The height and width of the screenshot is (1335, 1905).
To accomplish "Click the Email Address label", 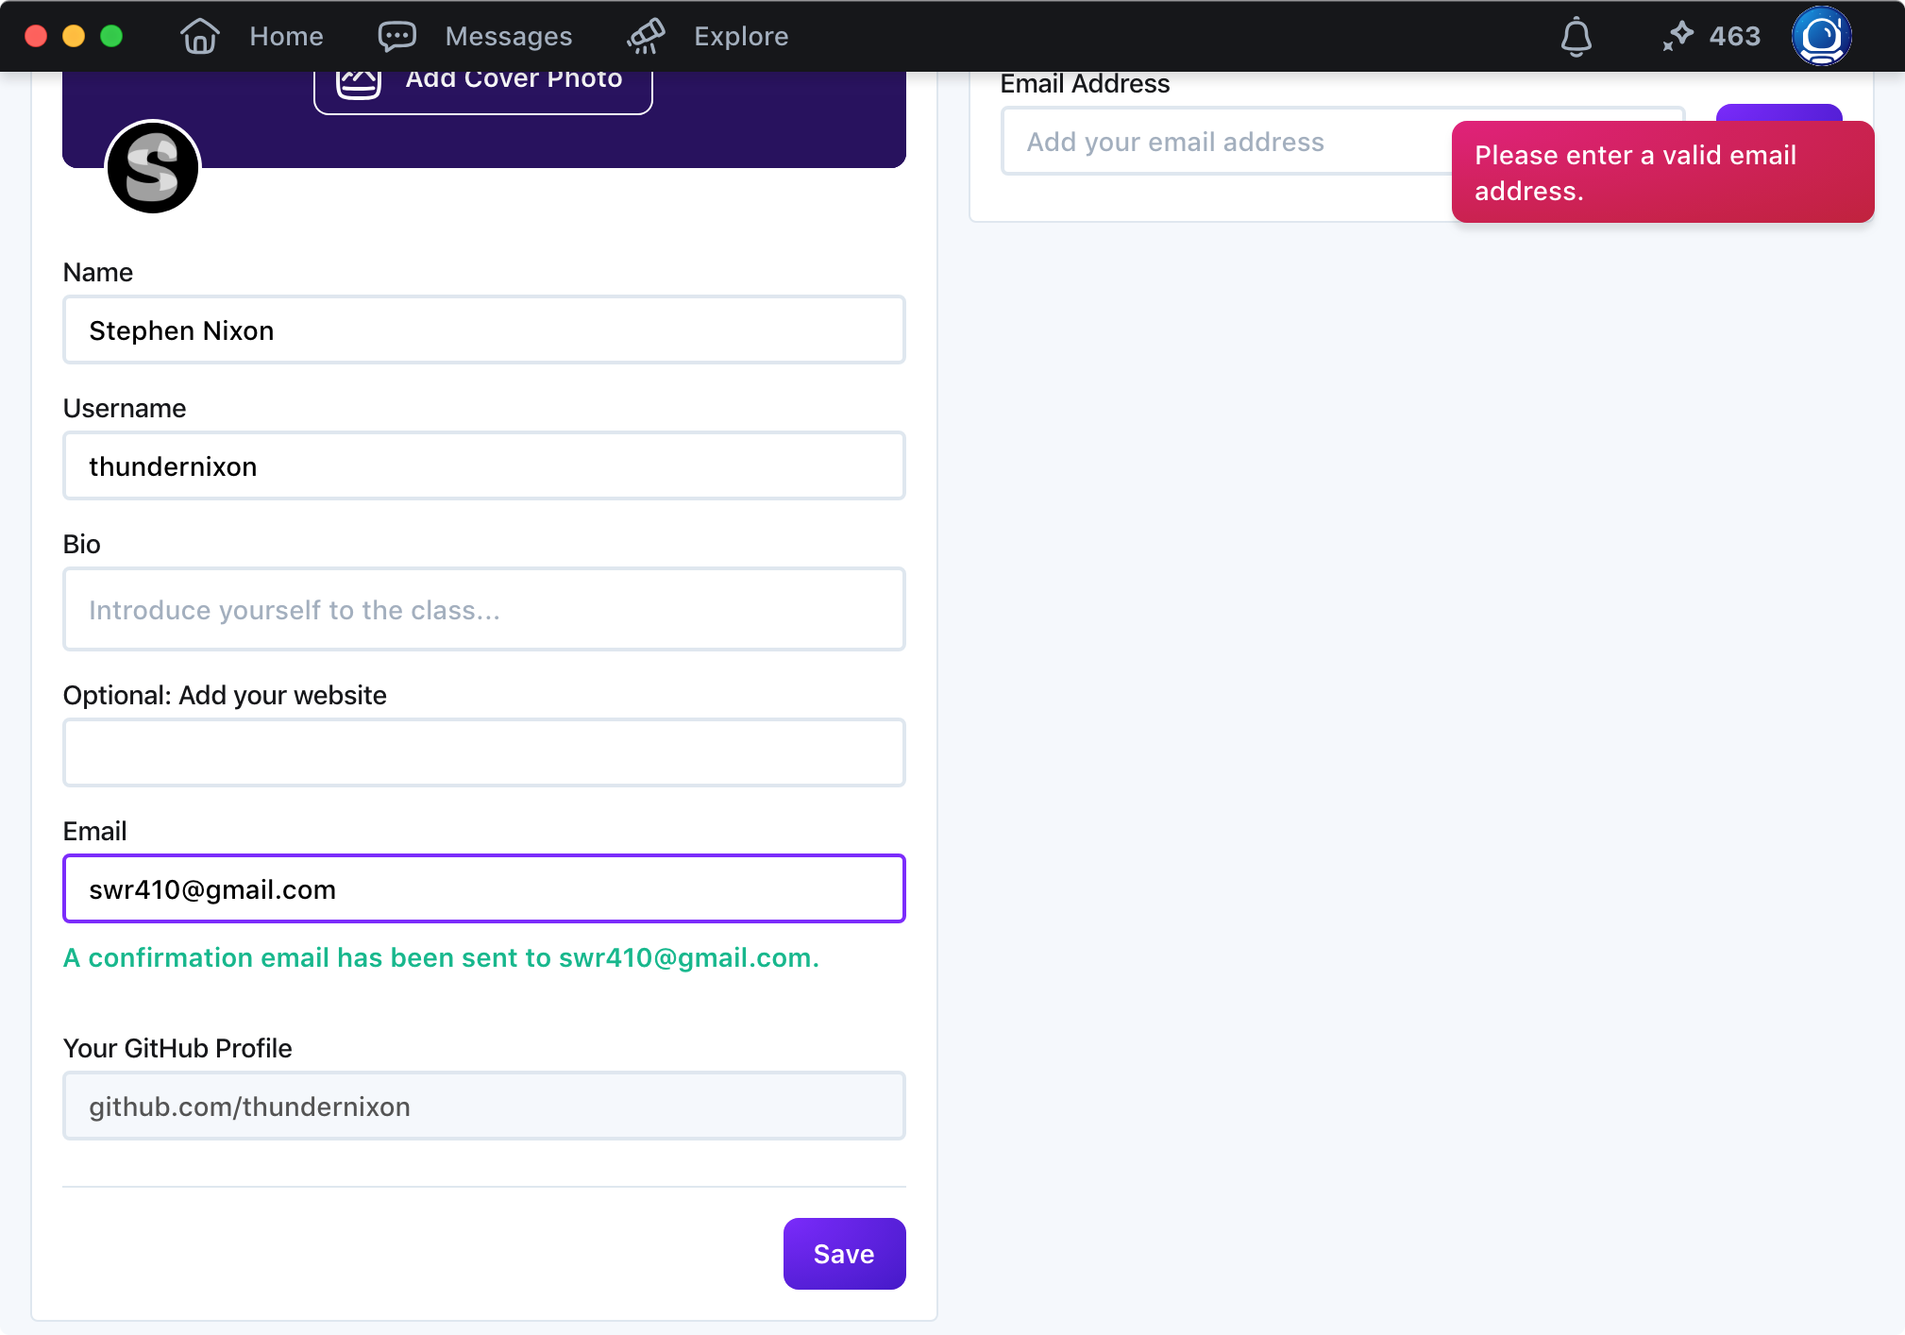I will [x=1085, y=84].
